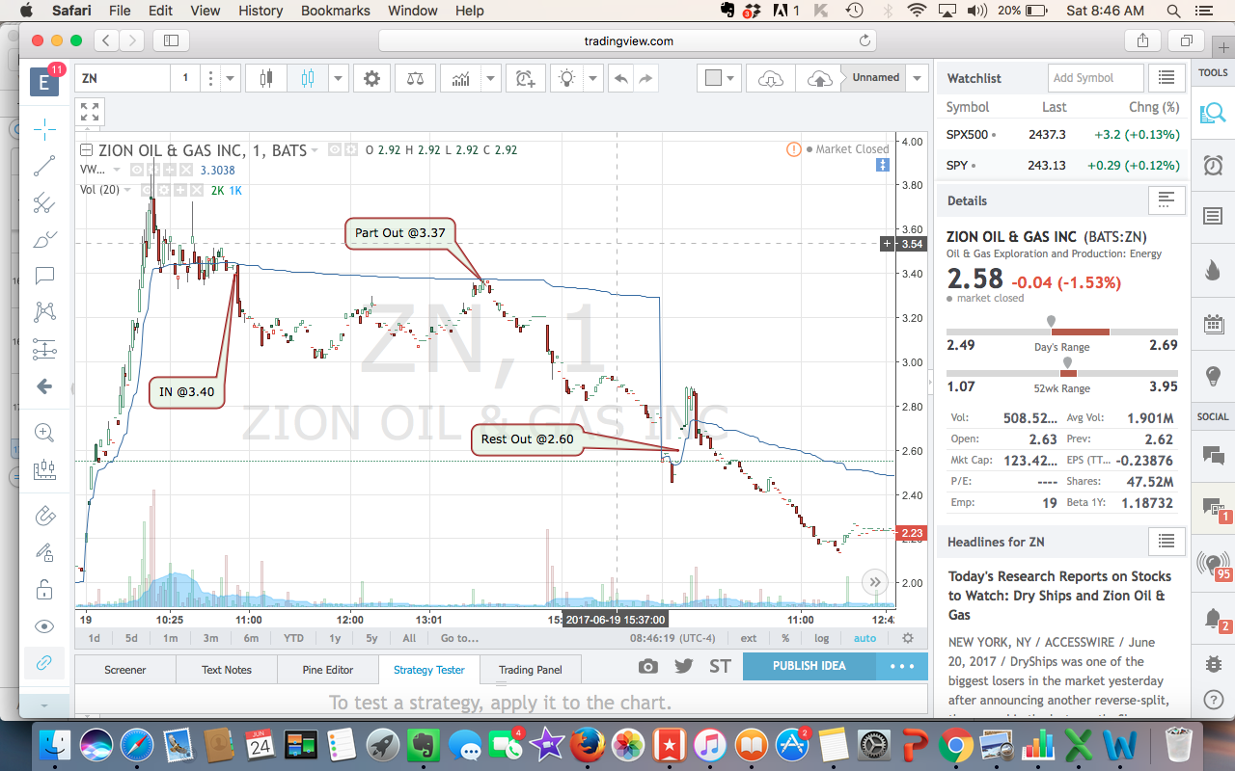Undo the last chart action

click(620, 78)
